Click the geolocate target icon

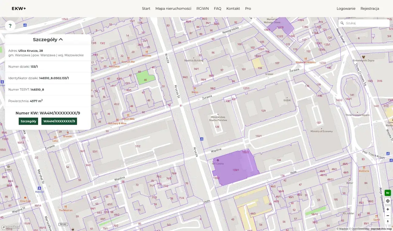pyautogui.click(x=387, y=201)
